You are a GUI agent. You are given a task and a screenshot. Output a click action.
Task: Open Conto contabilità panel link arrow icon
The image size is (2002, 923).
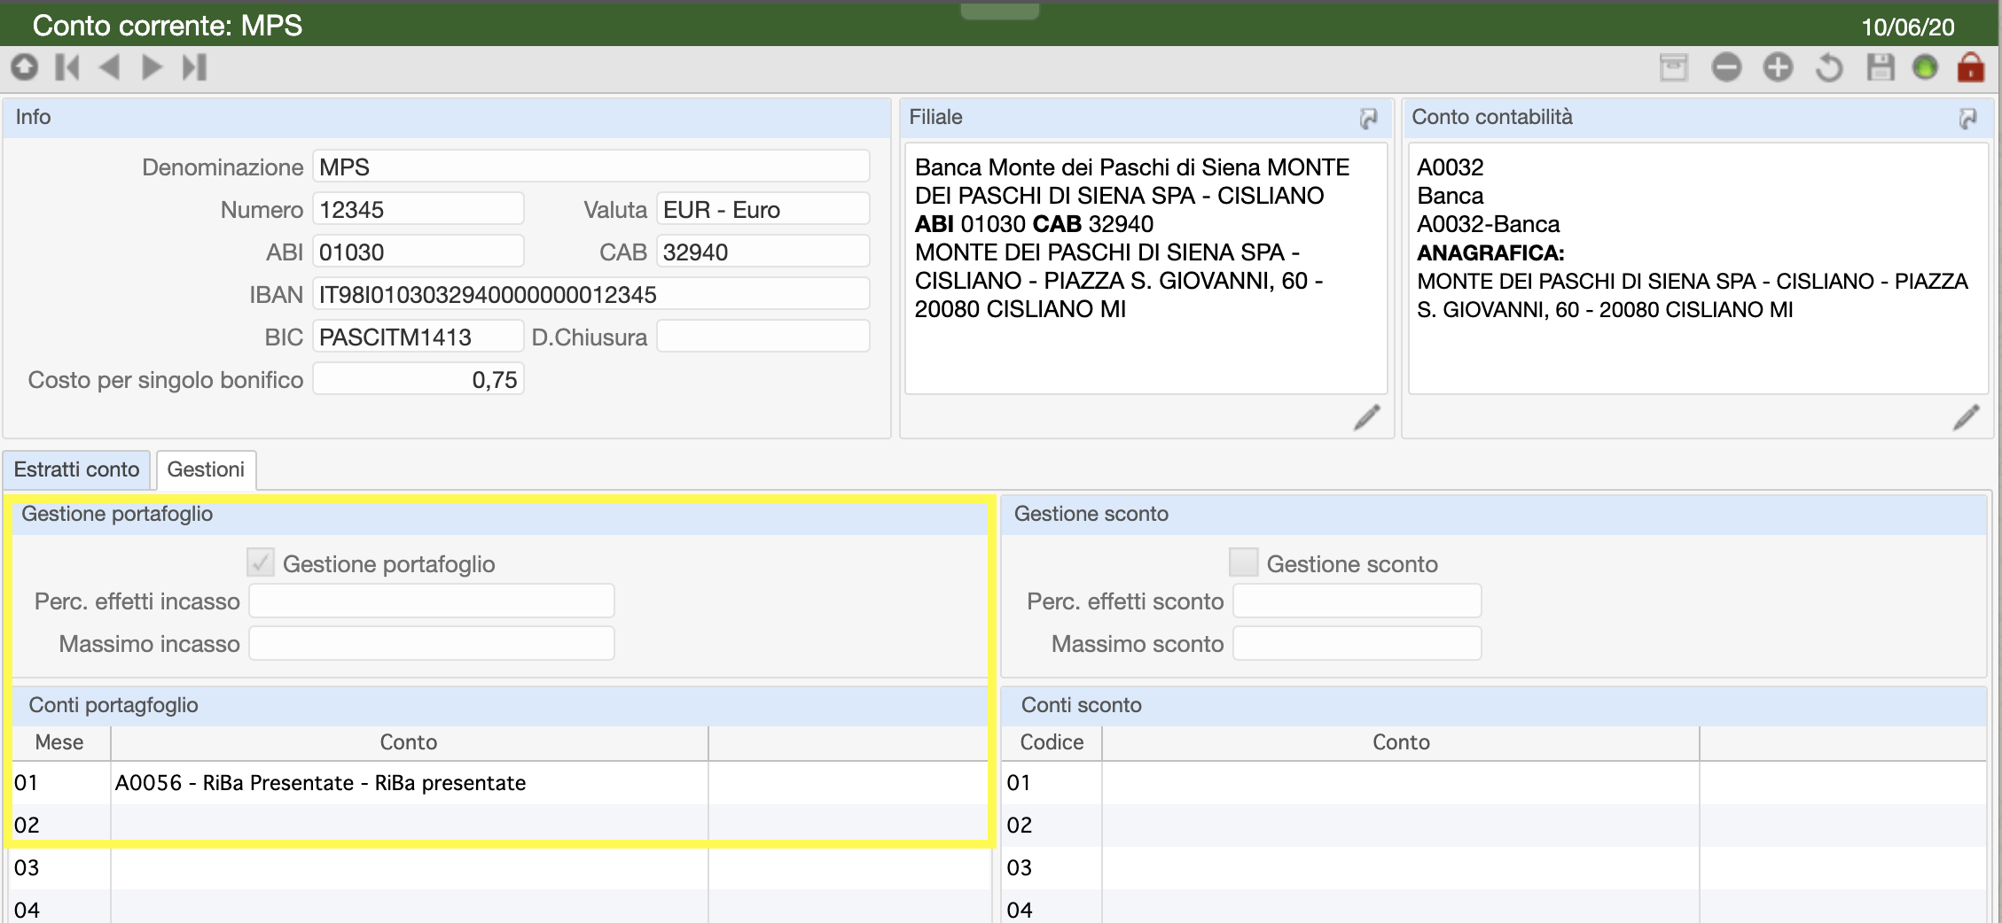[x=1968, y=118]
